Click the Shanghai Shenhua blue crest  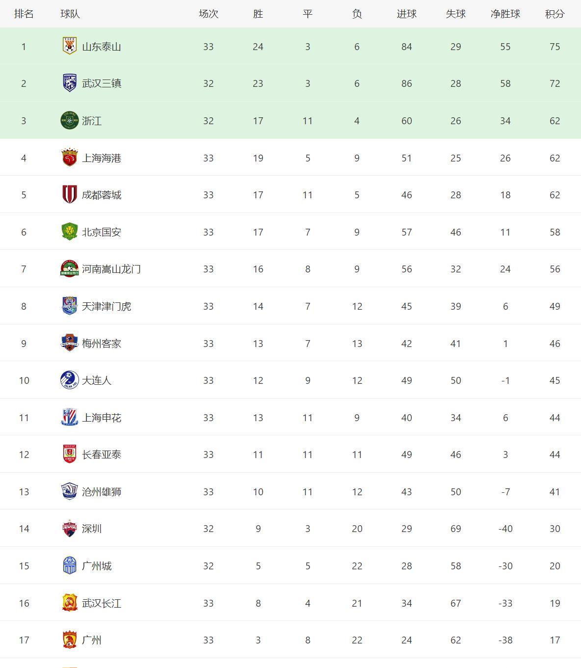point(70,418)
